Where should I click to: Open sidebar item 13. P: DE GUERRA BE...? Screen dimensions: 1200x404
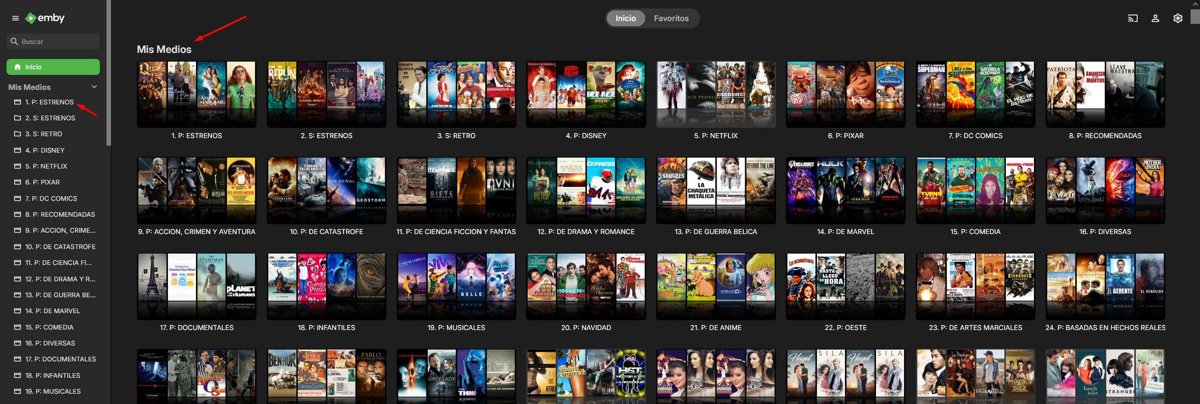pyautogui.click(x=53, y=295)
